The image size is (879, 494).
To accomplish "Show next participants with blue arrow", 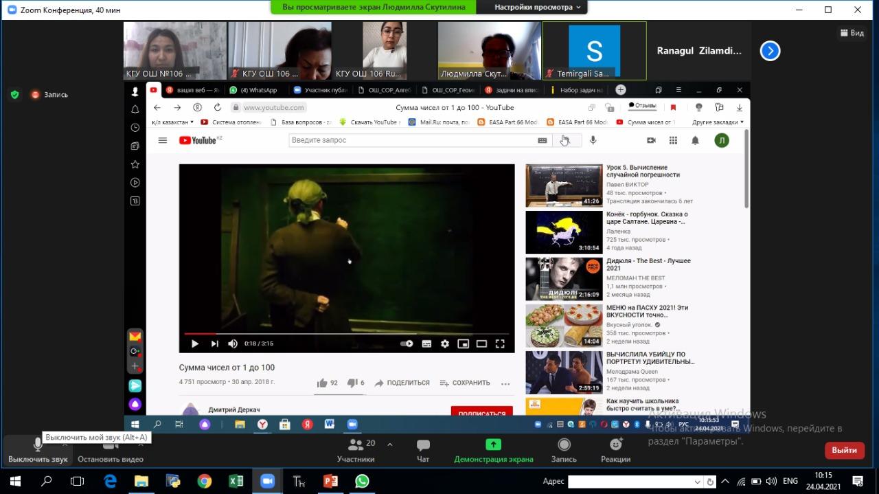I will (x=770, y=51).
